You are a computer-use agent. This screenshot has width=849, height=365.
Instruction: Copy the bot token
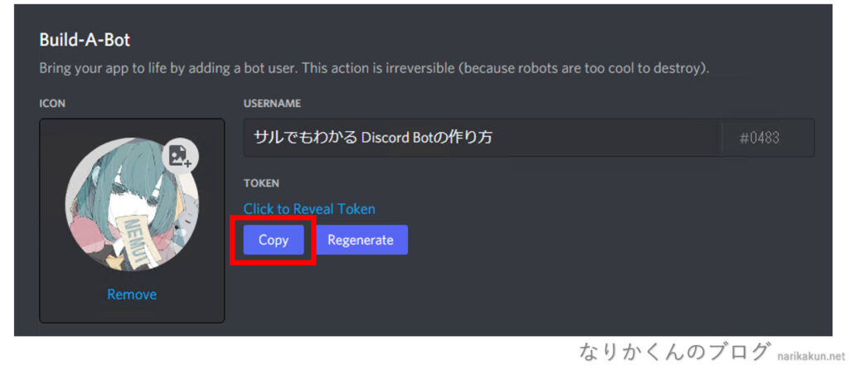click(x=274, y=240)
